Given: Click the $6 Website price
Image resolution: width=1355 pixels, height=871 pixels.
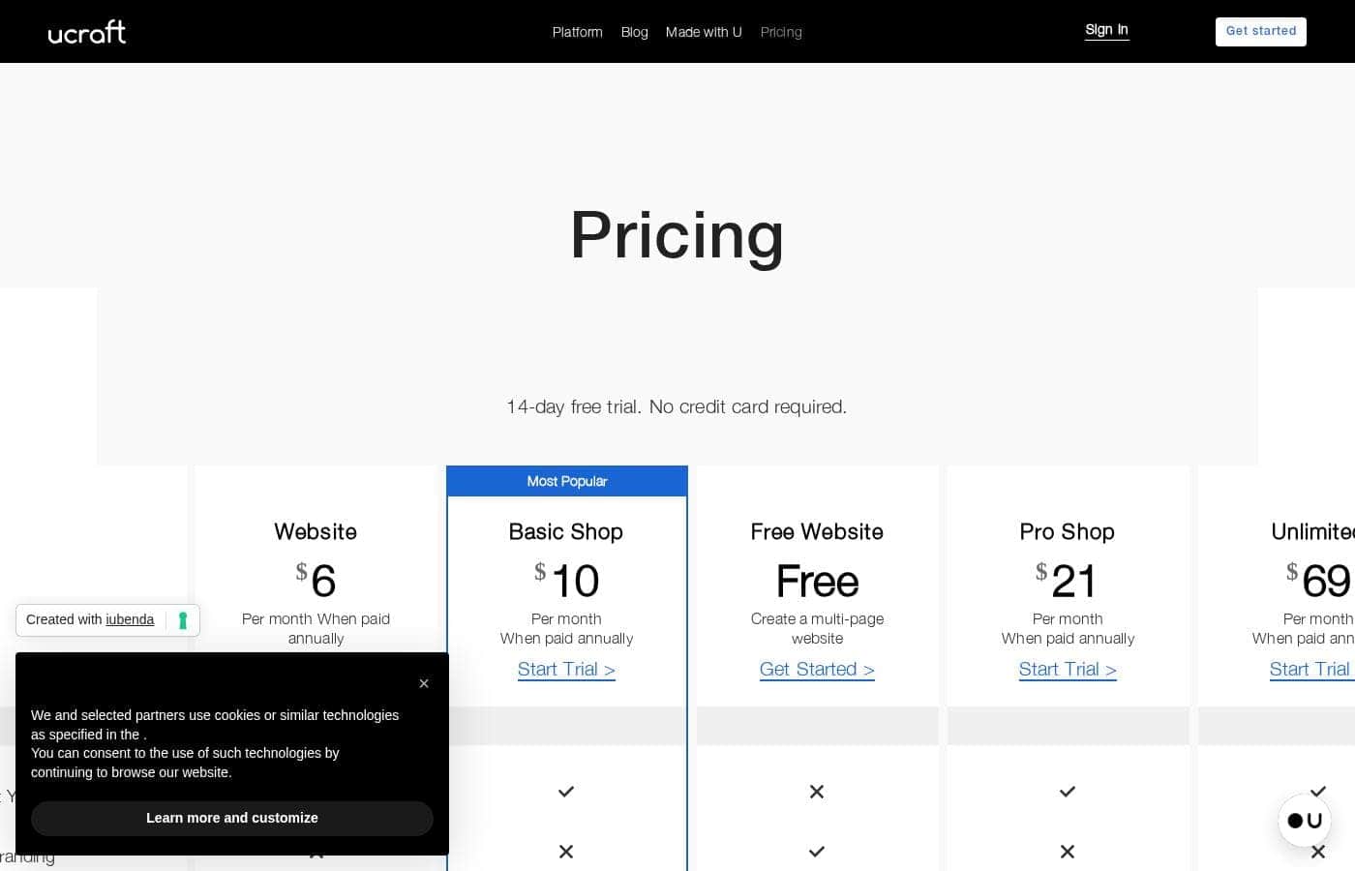Looking at the screenshot, I should (x=316, y=580).
